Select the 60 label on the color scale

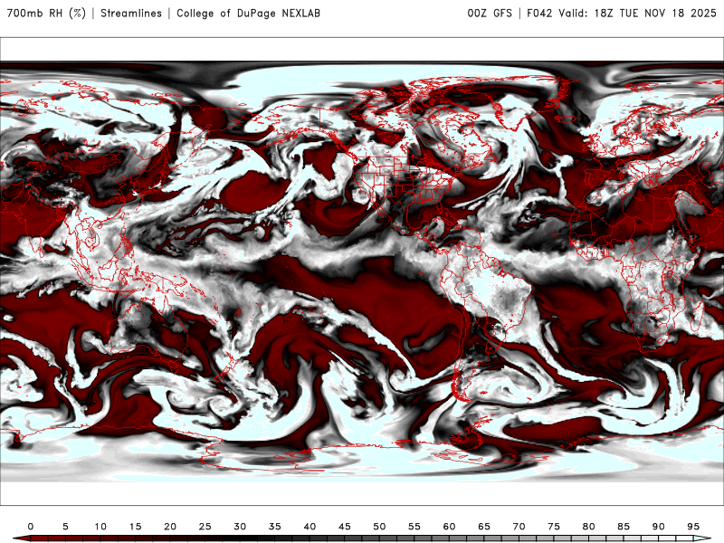[449, 527]
